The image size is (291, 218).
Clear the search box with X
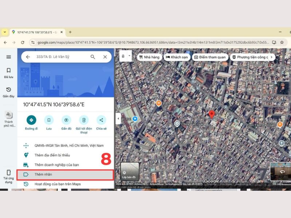105,57
